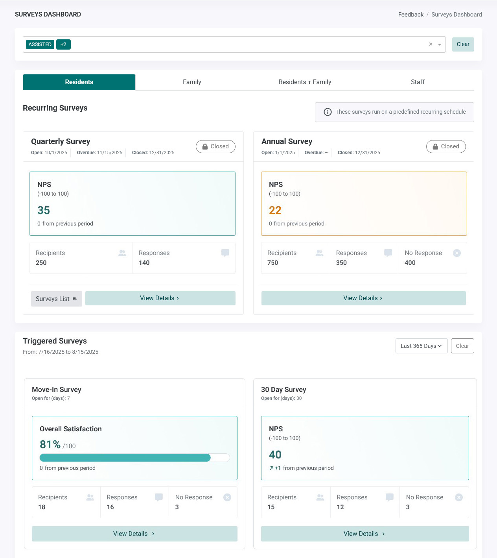
Task: Click 30 Day Survey Recipients people icon
Action: click(320, 497)
